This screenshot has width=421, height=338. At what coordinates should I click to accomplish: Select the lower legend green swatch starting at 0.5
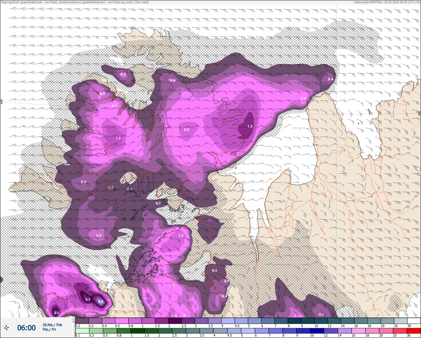tap(110, 331)
